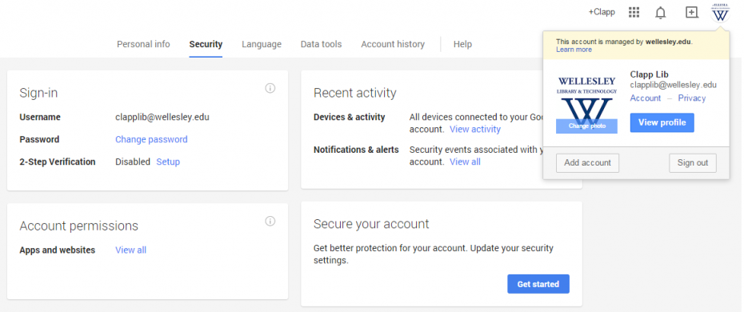744x312 pixels.
Task: Click the share plus-box icon
Action: (x=692, y=12)
